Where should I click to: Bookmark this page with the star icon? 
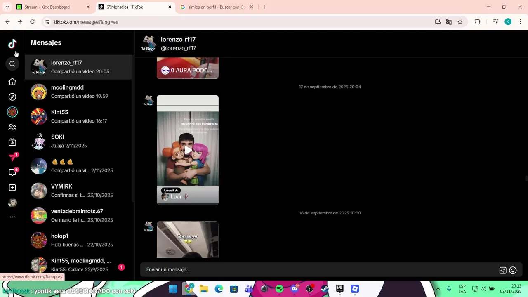(460, 22)
